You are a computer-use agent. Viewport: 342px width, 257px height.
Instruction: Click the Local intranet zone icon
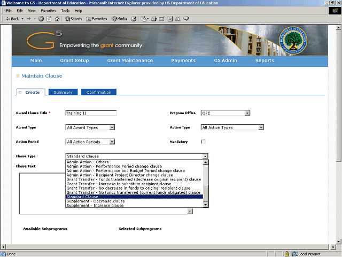click(x=294, y=254)
